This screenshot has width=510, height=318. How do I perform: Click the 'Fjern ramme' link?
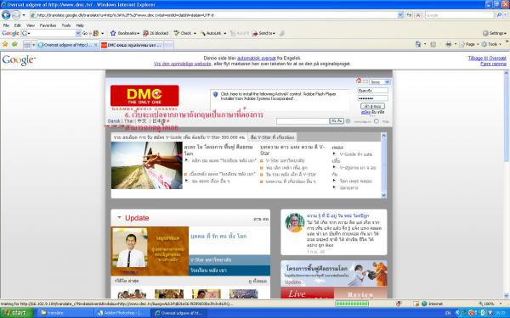(x=493, y=64)
